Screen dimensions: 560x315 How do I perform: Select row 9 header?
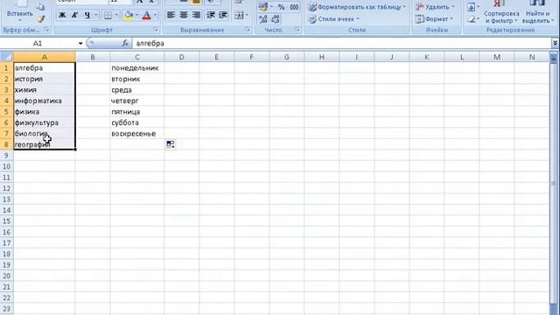[x=6, y=156]
